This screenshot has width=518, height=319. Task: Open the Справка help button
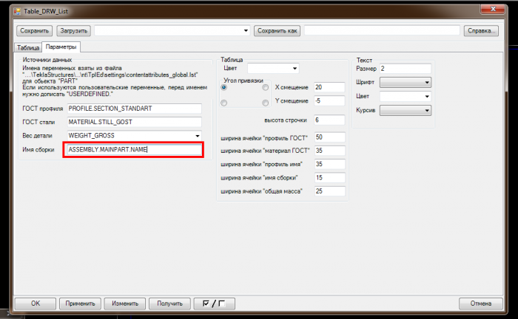(x=481, y=31)
